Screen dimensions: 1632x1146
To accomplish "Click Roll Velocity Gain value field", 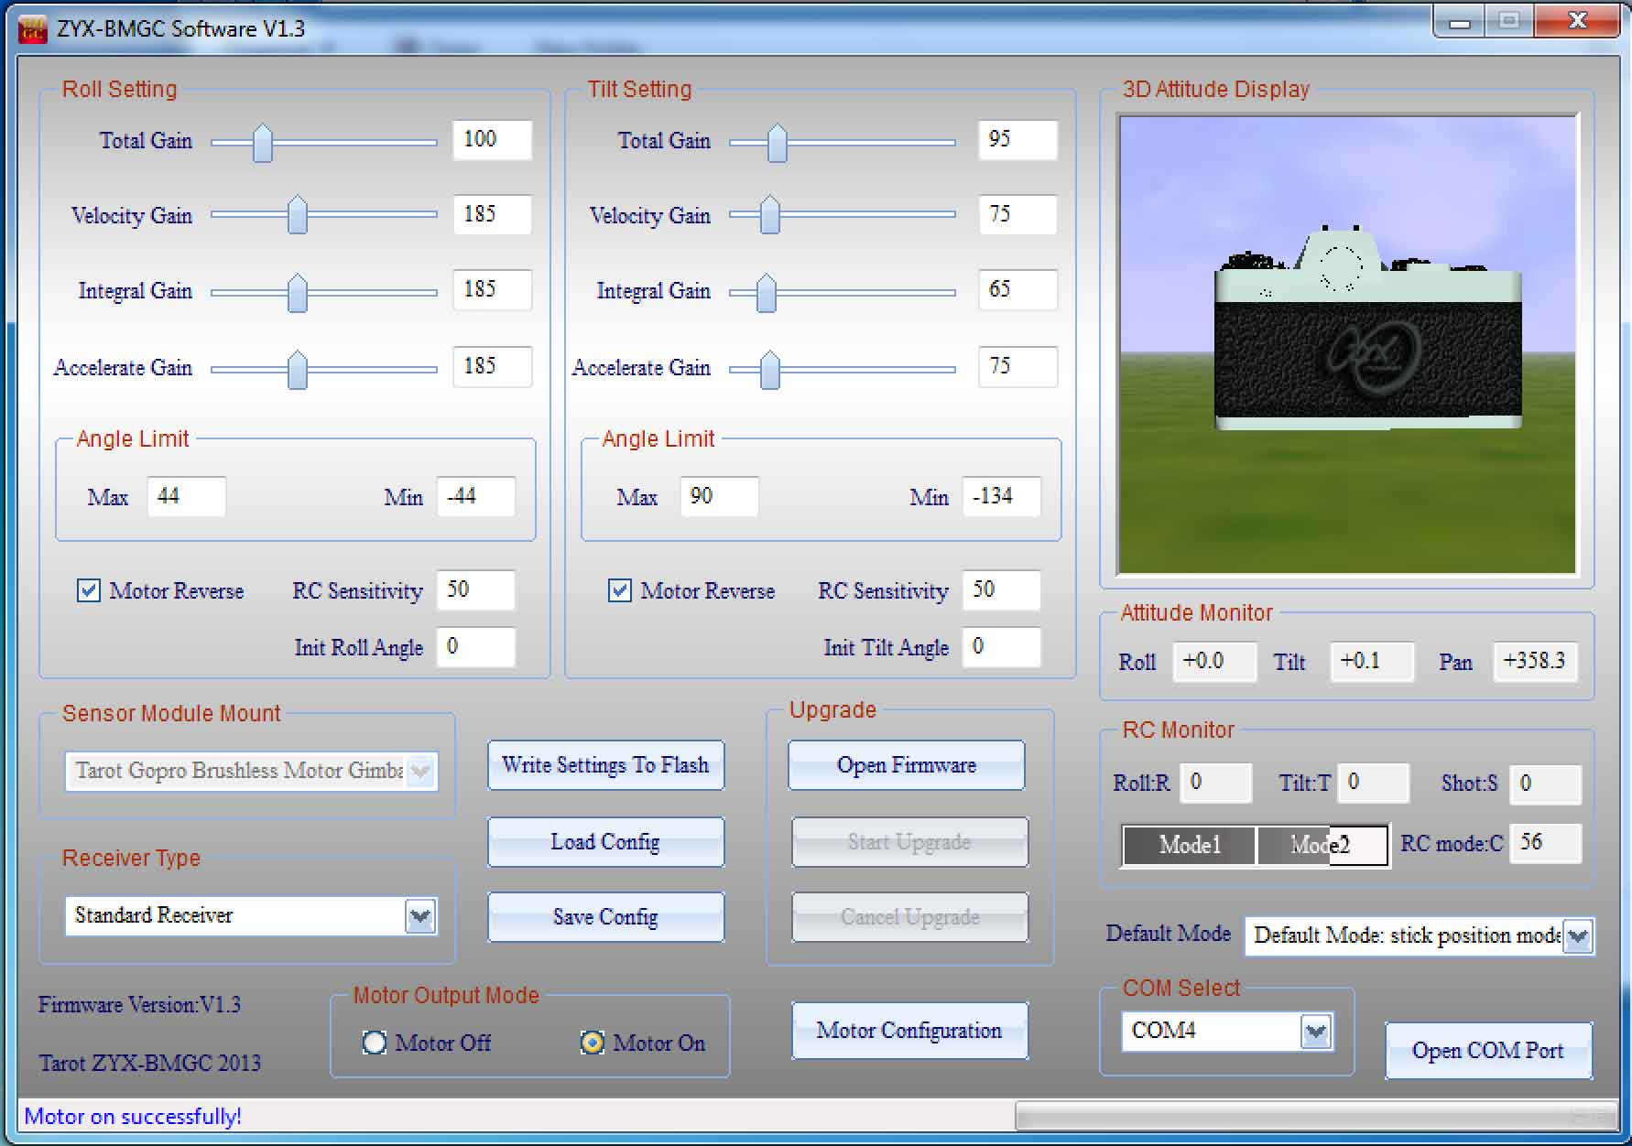I will tap(493, 215).
